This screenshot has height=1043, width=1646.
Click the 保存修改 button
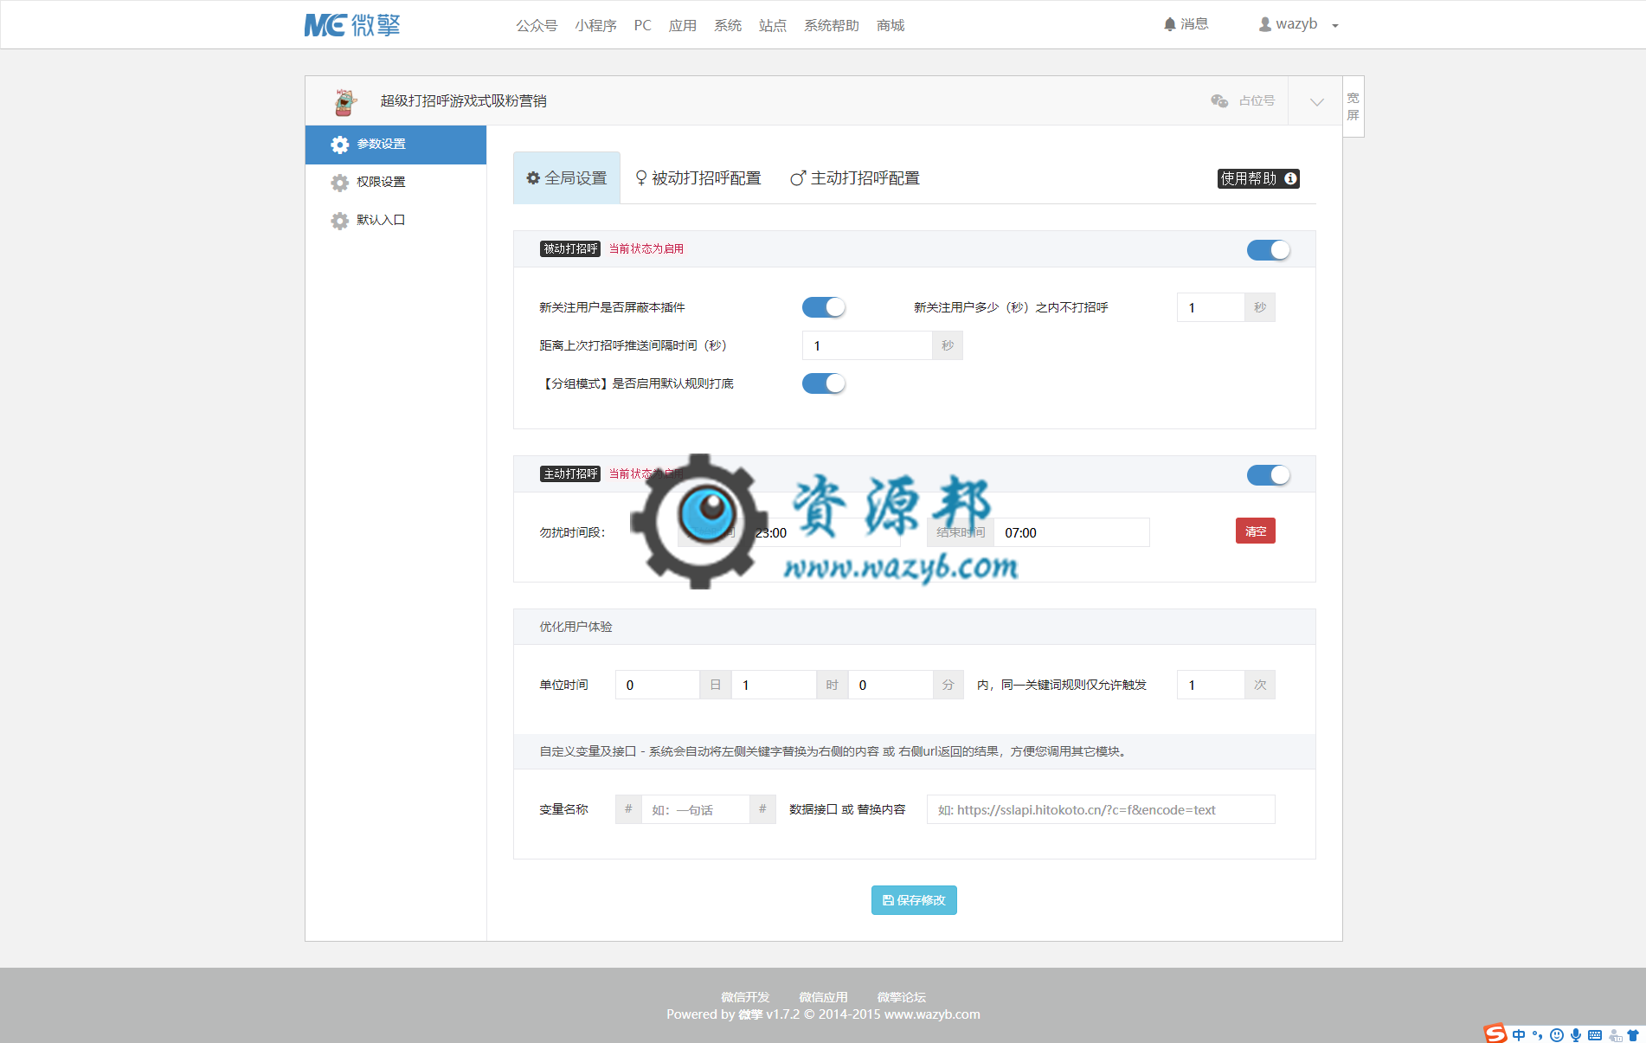click(x=914, y=900)
